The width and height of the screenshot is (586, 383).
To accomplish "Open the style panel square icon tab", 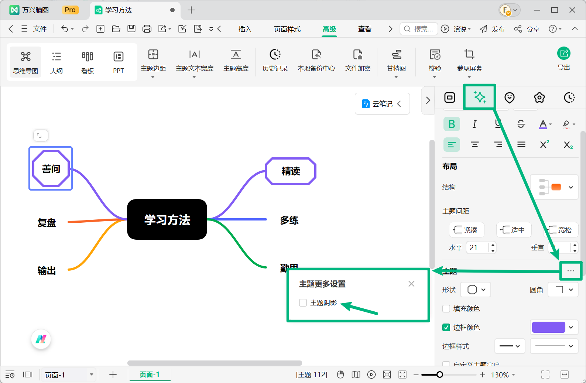I will pos(450,98).
